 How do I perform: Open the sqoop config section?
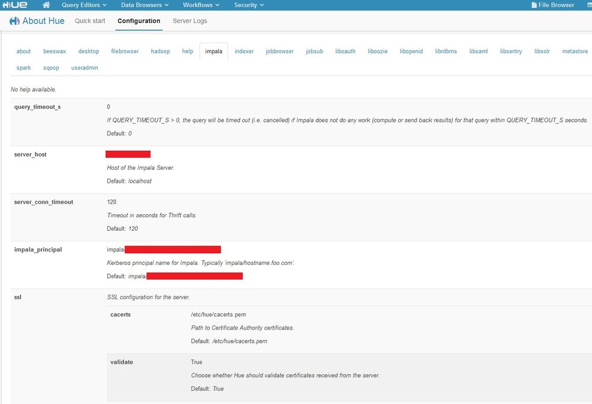[x=51, y=68]
